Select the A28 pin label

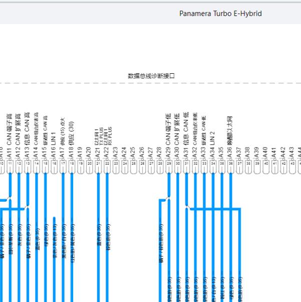(159, 153)
